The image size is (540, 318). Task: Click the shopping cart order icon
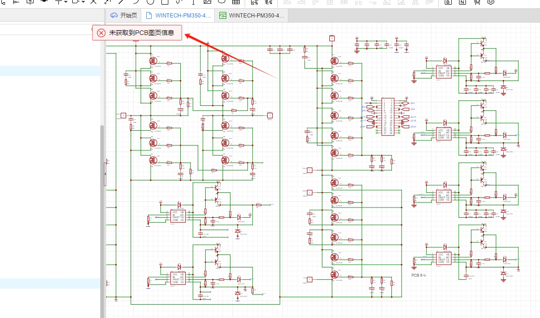[x=477, y=2]
